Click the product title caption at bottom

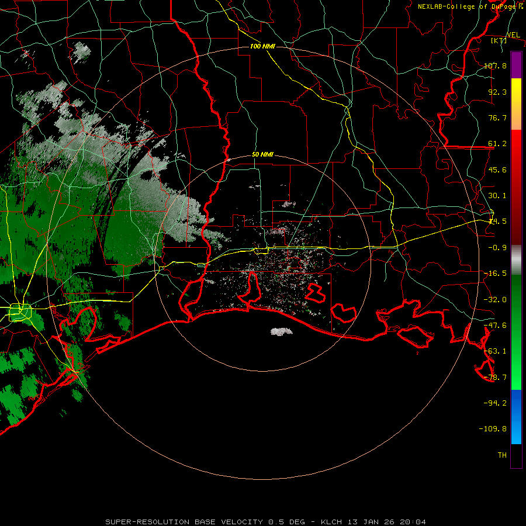coord(266,522)
